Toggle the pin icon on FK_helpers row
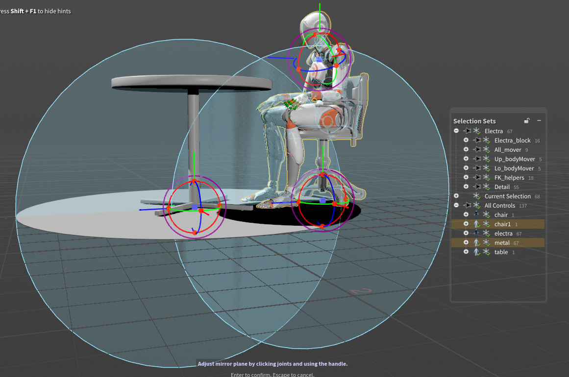 pyautogui.click(x=477, y=177)
